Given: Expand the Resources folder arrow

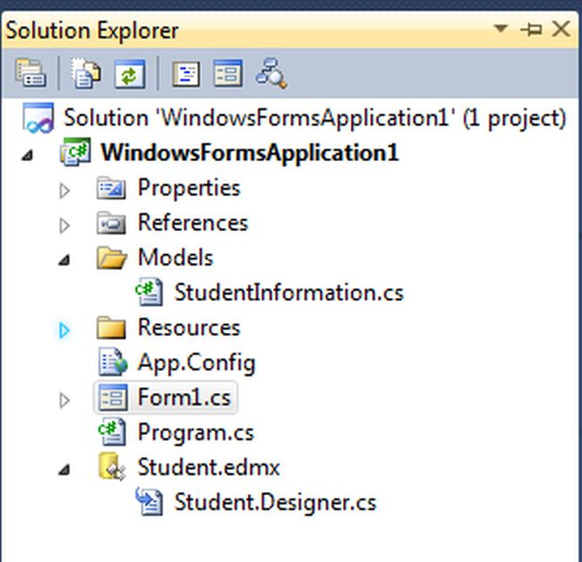Looking at the screenshot, I should coord(64,330).
